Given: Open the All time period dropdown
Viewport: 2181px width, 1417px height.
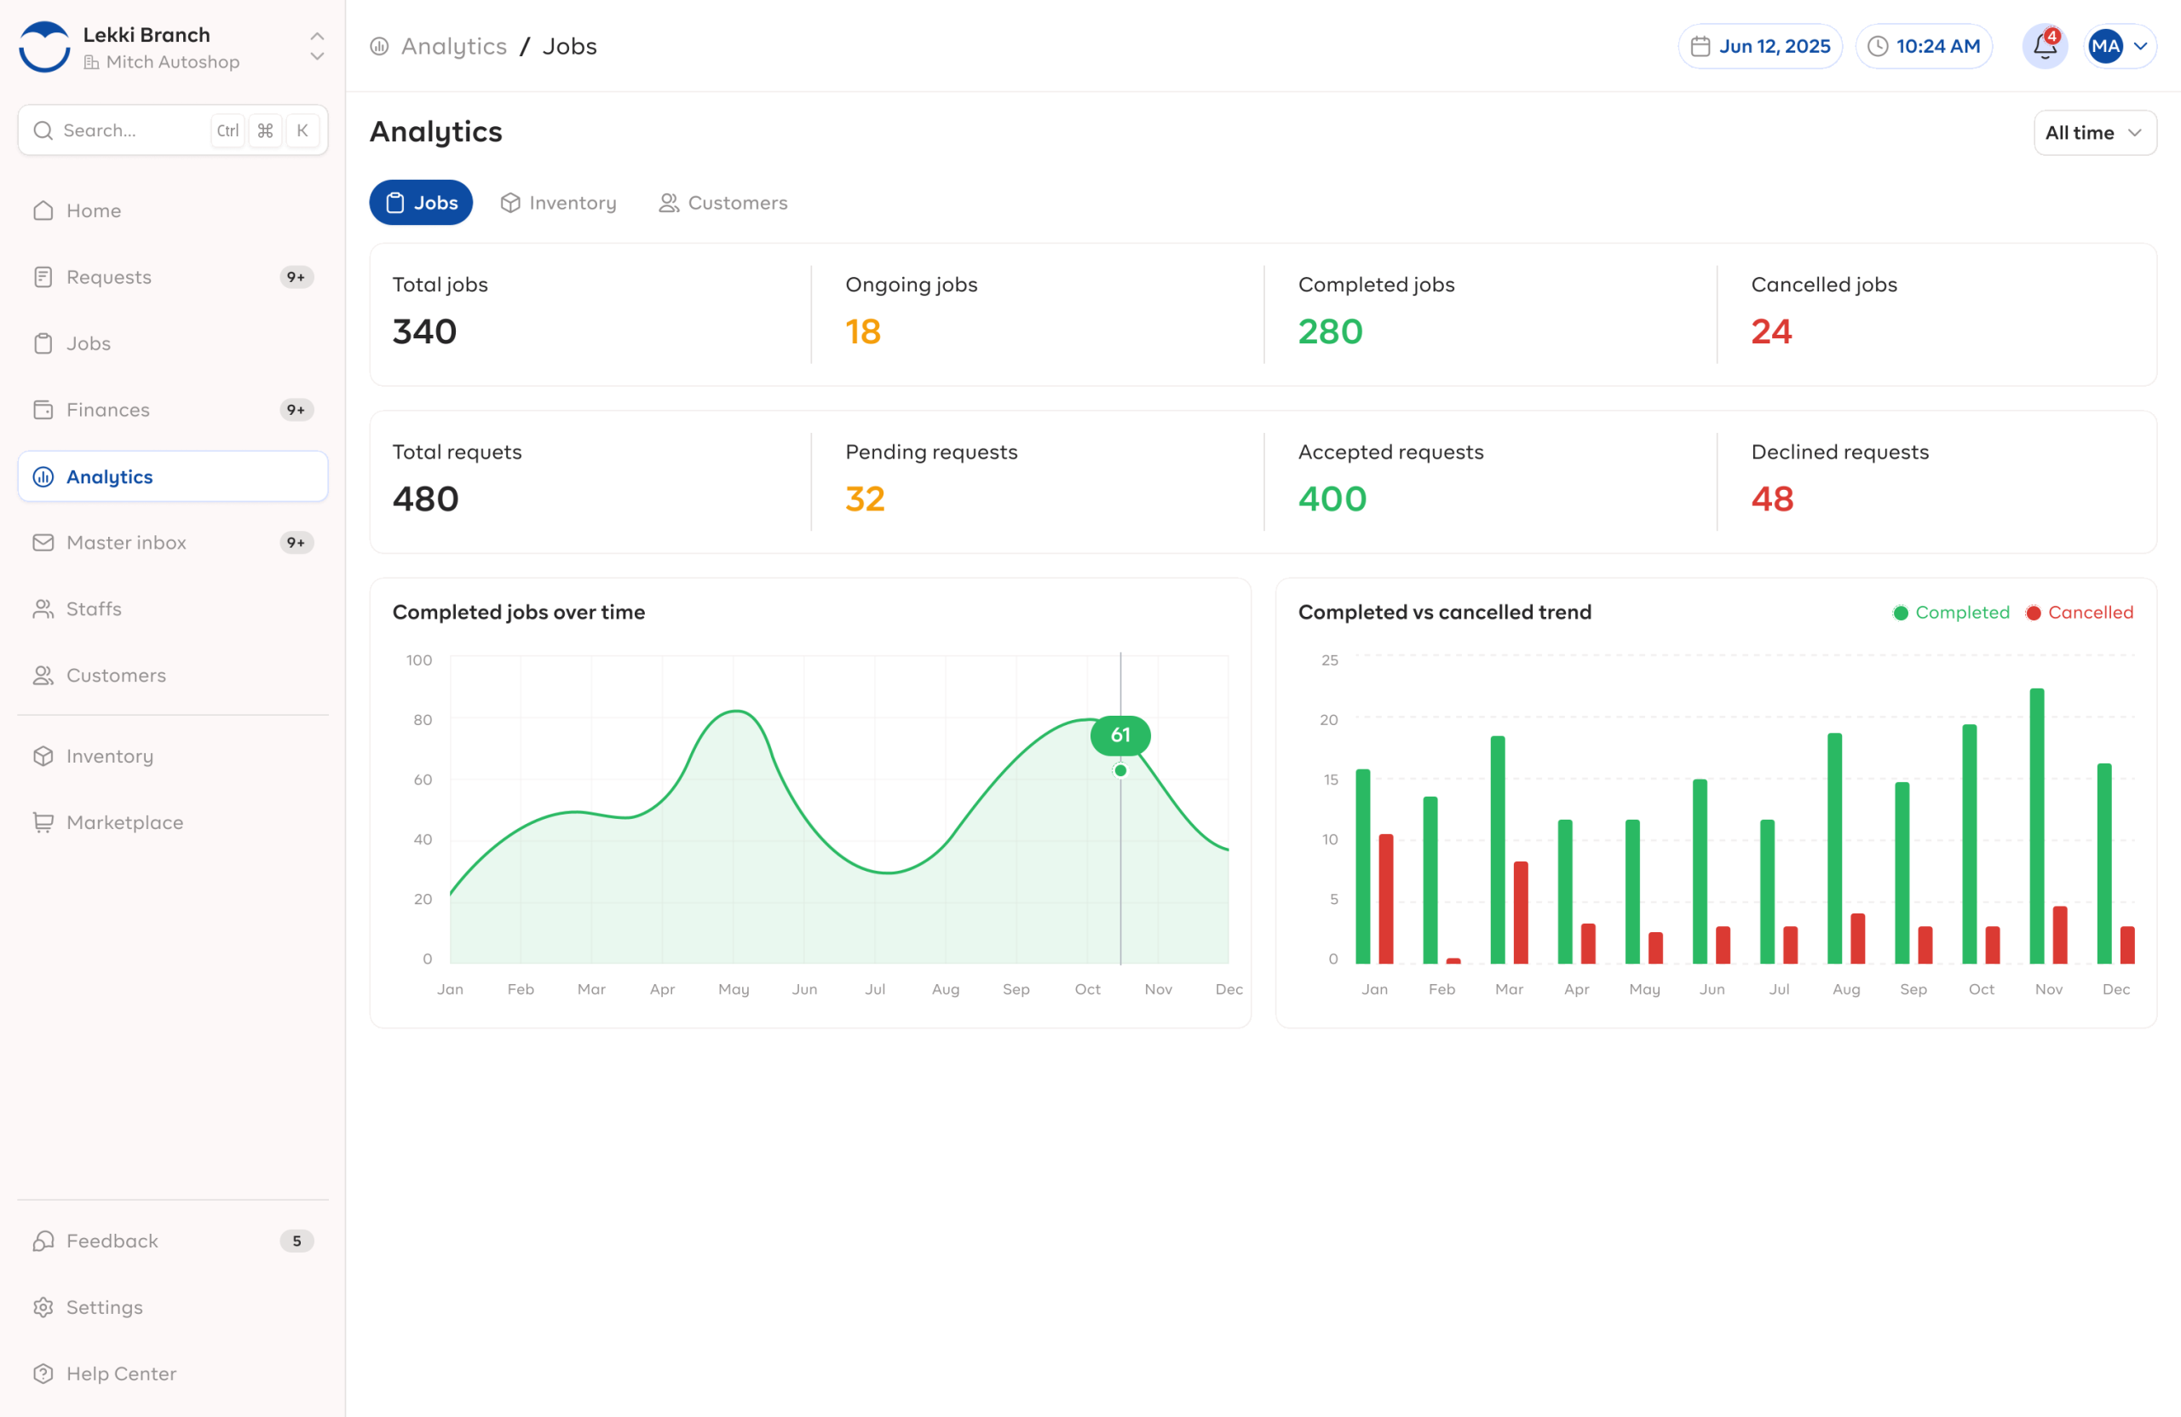Looking at the screenshot, I should click(x=2094, y=133).
